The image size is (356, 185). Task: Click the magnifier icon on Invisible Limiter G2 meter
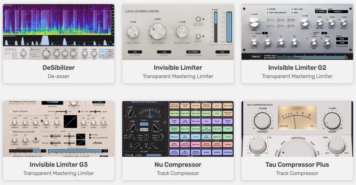347,57
